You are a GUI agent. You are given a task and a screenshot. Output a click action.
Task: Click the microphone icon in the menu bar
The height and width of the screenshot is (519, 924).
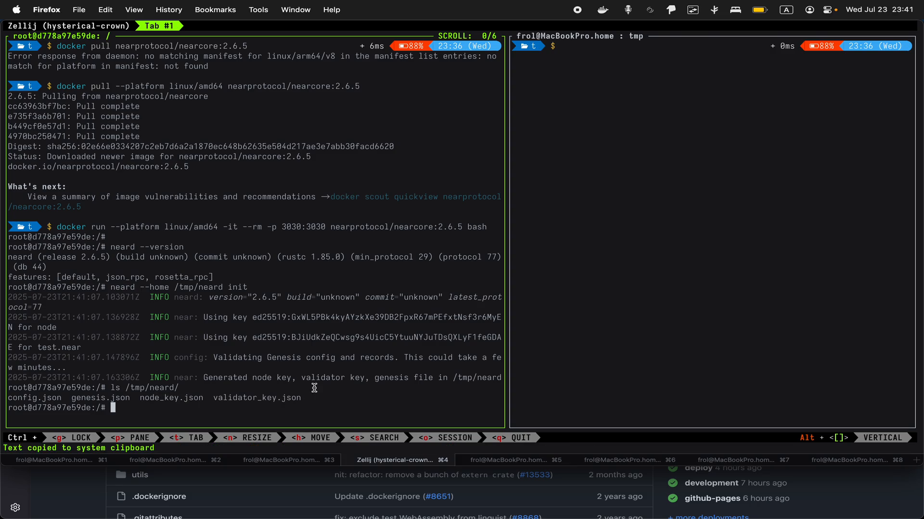pos(629,10)
